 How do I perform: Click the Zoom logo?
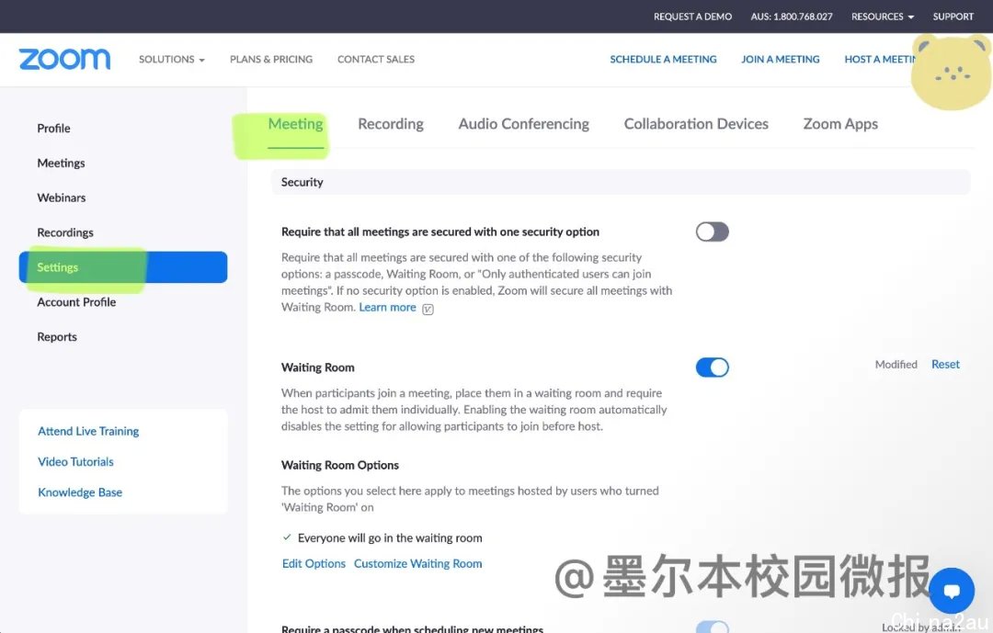pyautogui.click(x=64, y=59)
